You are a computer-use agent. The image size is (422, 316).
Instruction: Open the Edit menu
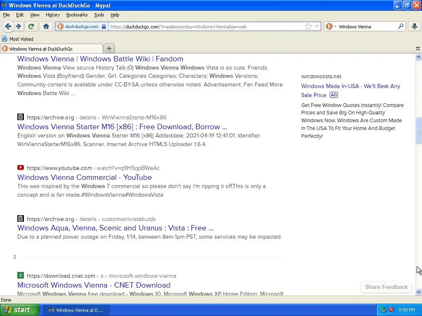point(20,15)
